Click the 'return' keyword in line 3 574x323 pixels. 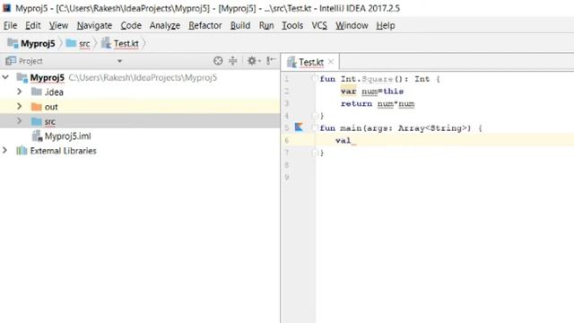click(356, 104)
